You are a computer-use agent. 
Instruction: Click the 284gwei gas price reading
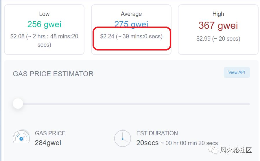[x=48, y=143]
